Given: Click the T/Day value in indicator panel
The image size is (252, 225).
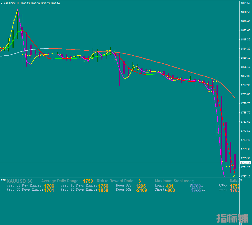Looking at the screenshot, I should (x=234, y=186).
